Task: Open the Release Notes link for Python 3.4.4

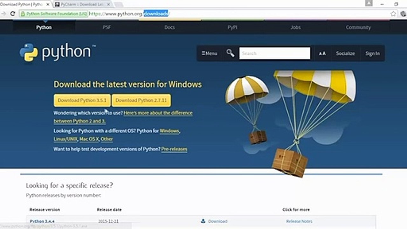Action: coord(299,221)
